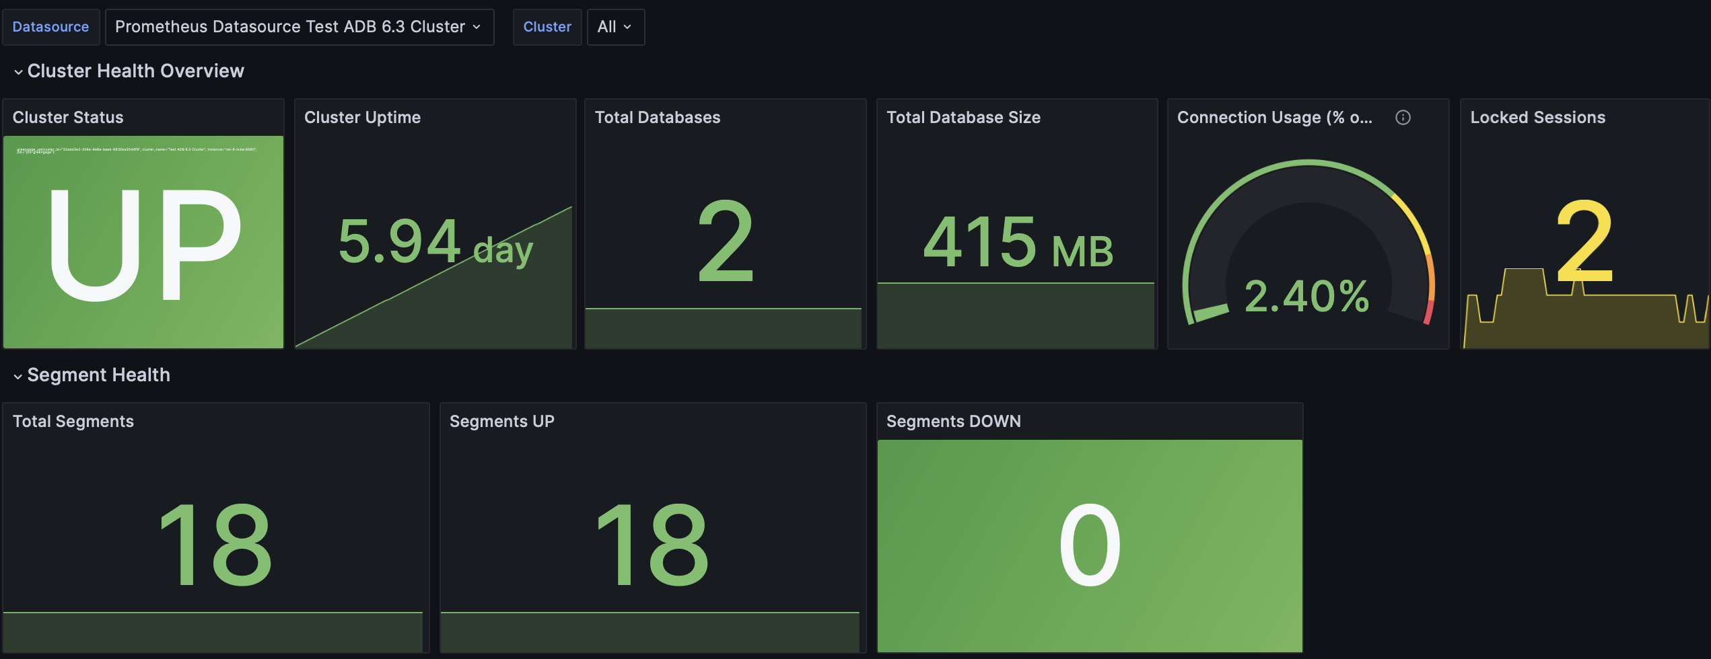Click the Datasource label button
This screenshot has height=659, width=1711.
coord(50,27)
